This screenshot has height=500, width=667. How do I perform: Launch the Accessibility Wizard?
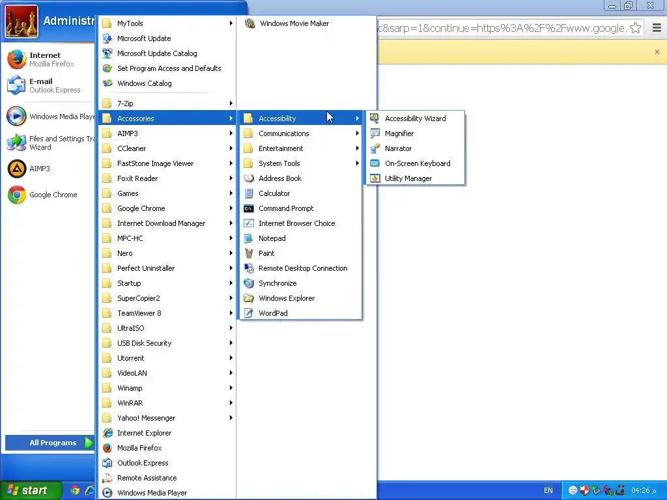(x=415, y=118)
